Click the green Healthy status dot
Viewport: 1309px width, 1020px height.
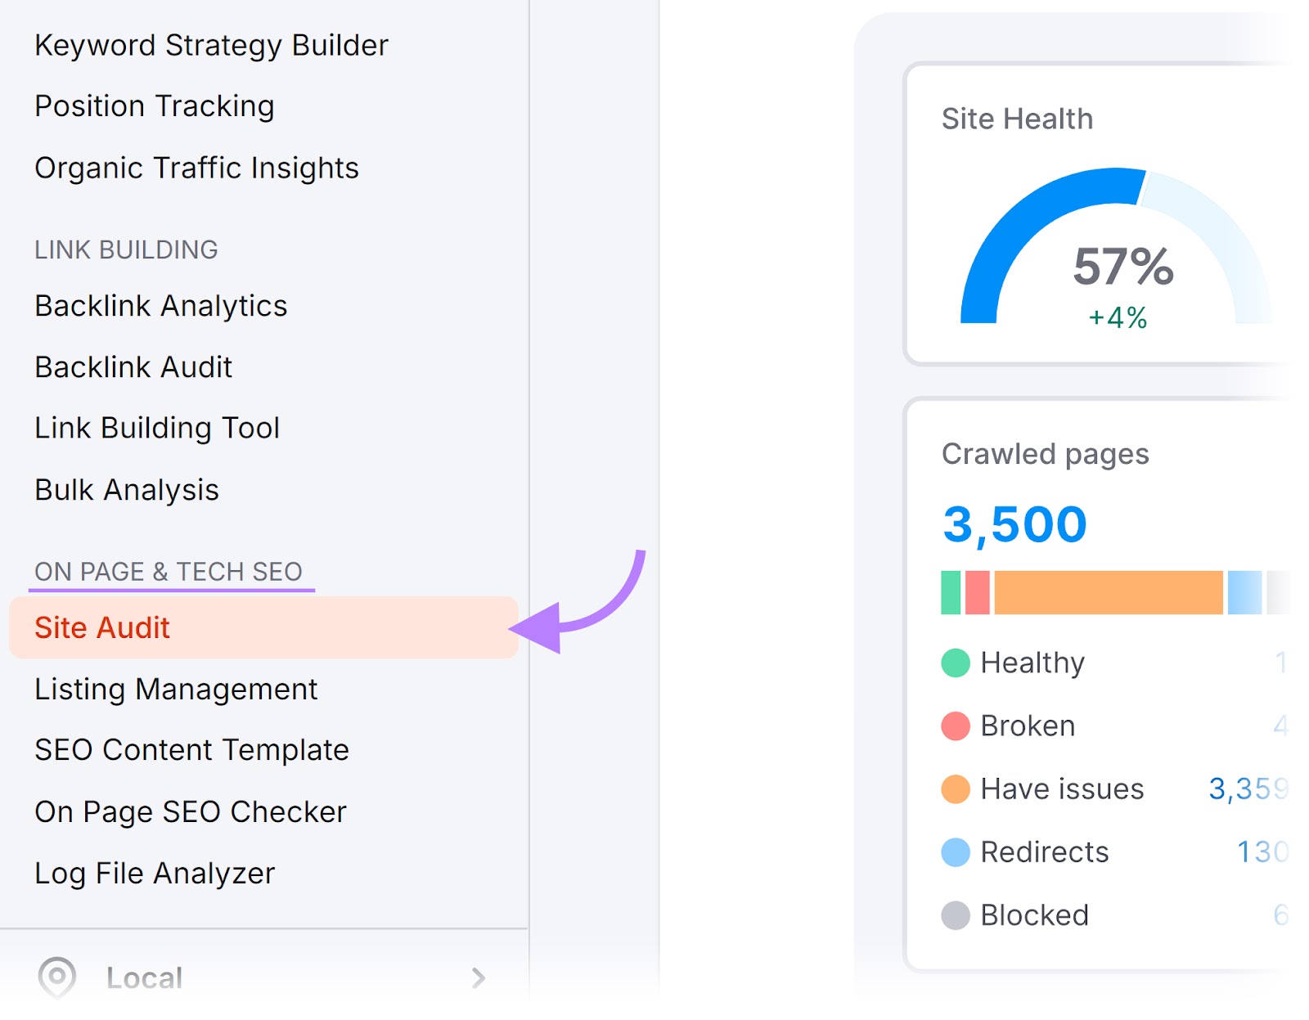(x=956, y=663)
